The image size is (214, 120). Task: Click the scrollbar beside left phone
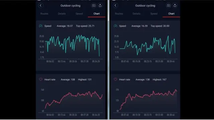click(108, 60)
